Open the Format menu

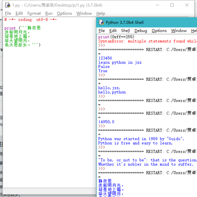click(x=34, y=13)
